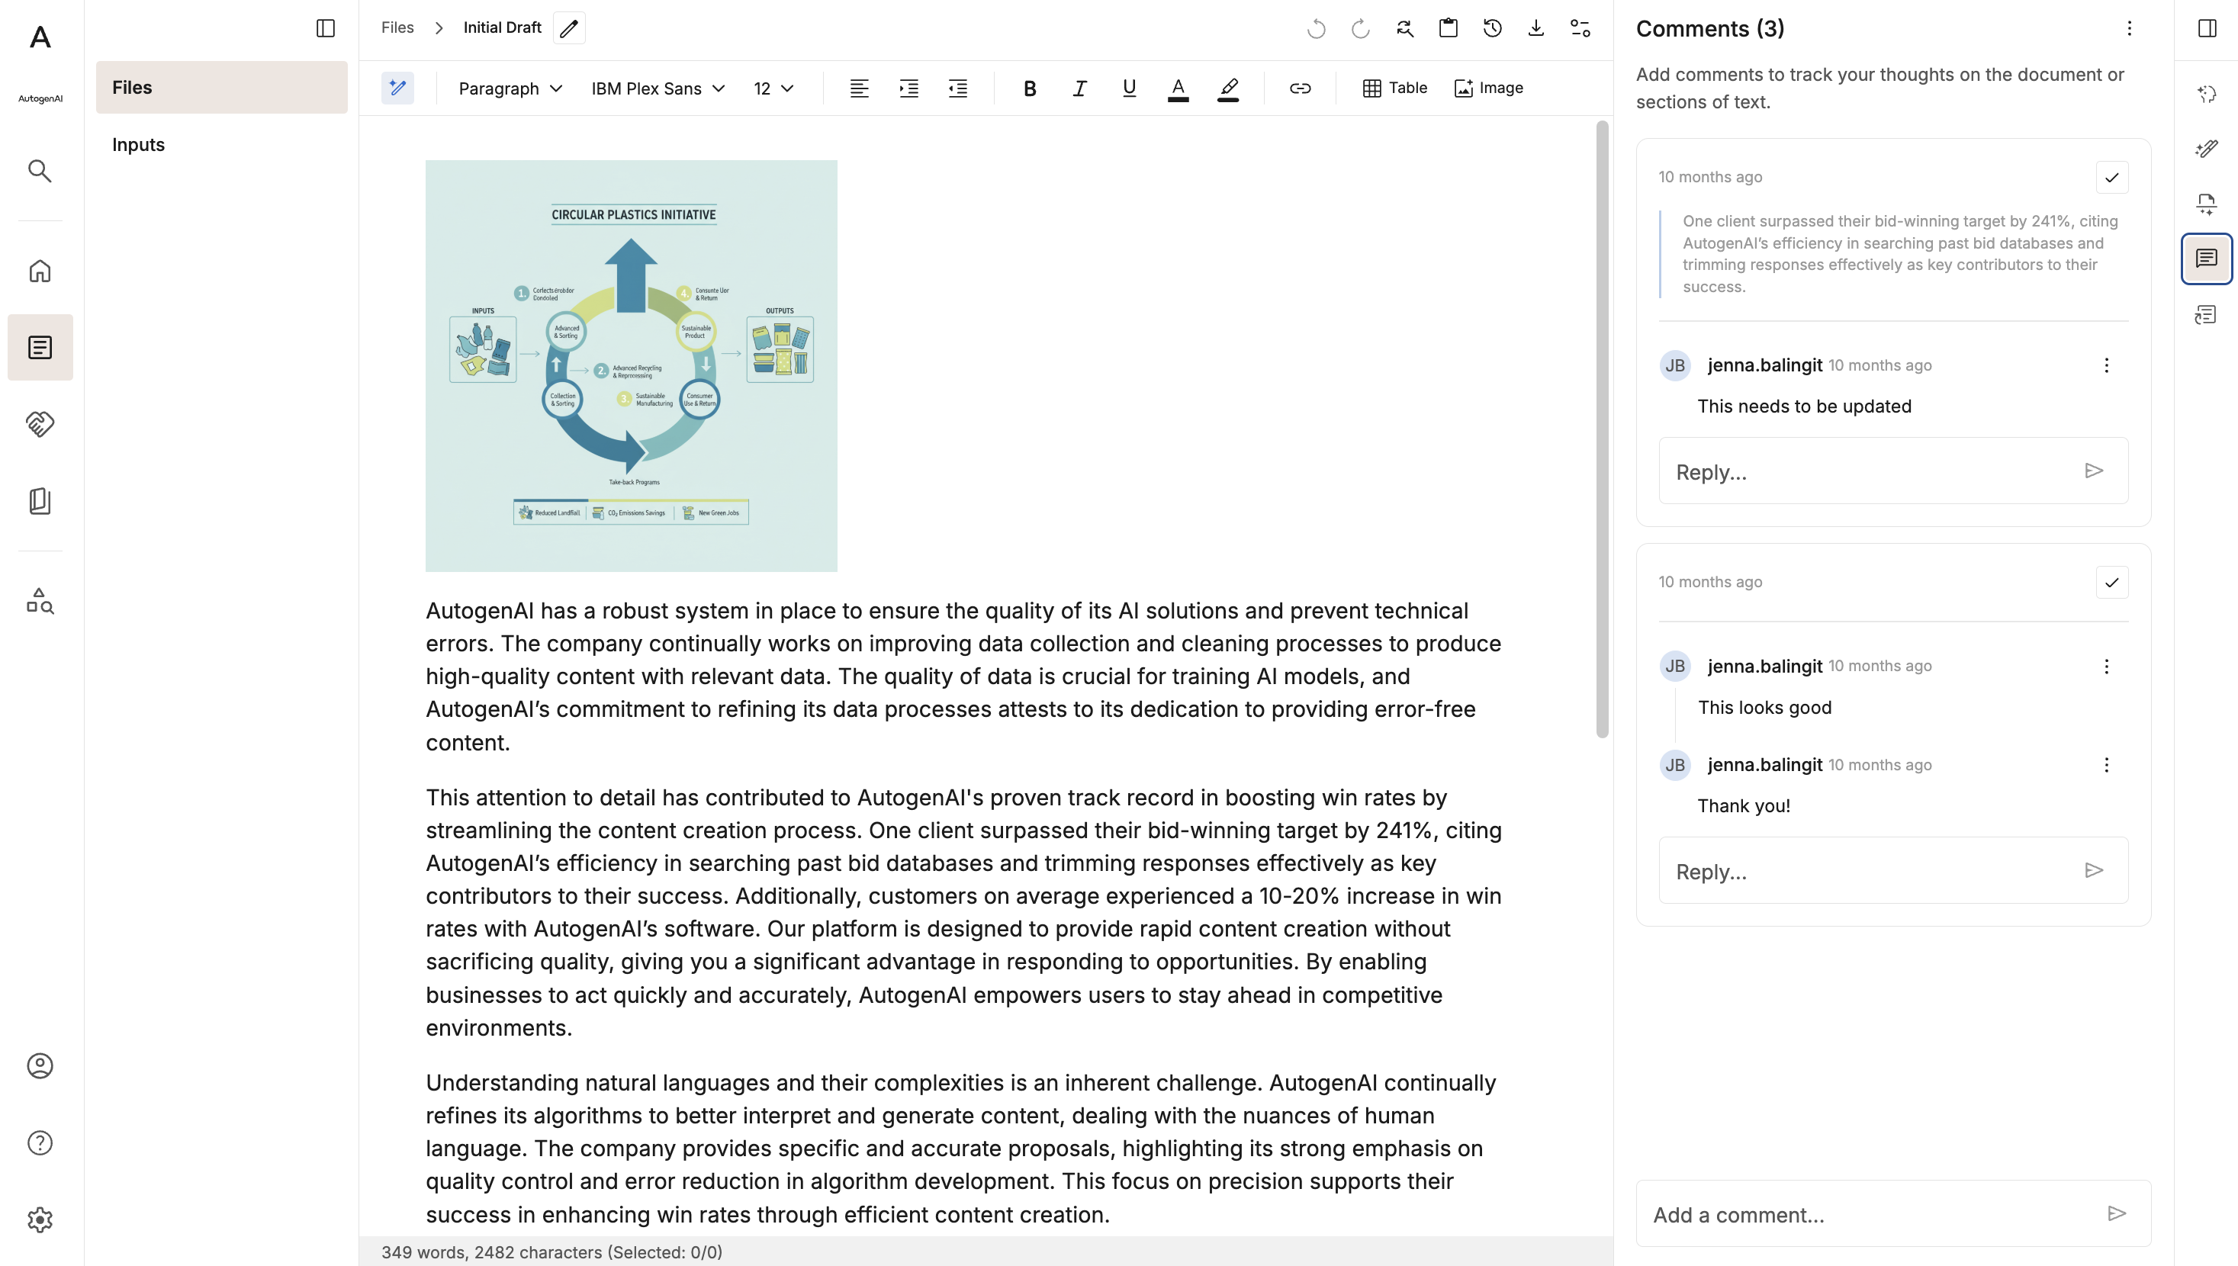
Task: Click the redo arrow icon
Action: (1361, 29)
